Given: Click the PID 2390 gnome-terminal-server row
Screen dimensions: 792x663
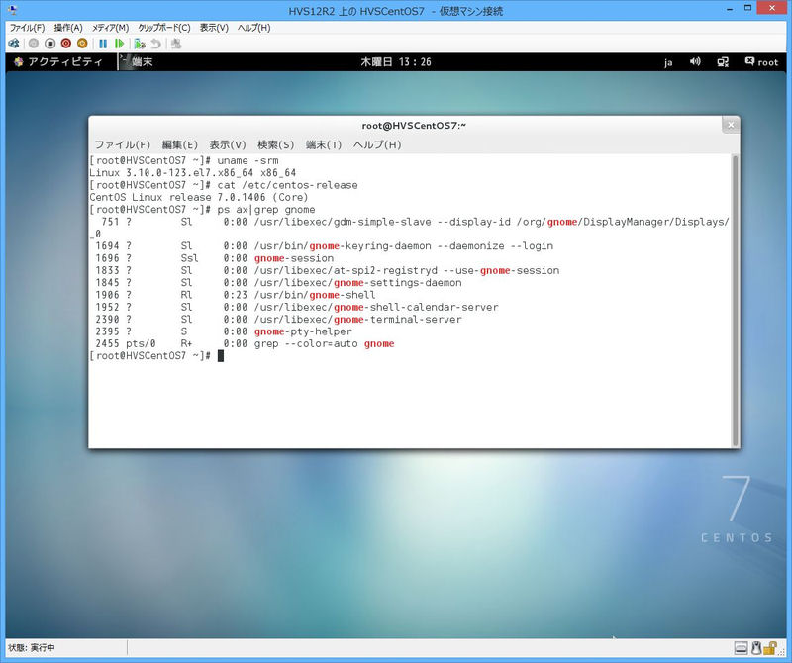Looking at the screenshot, I should (278, 319).
